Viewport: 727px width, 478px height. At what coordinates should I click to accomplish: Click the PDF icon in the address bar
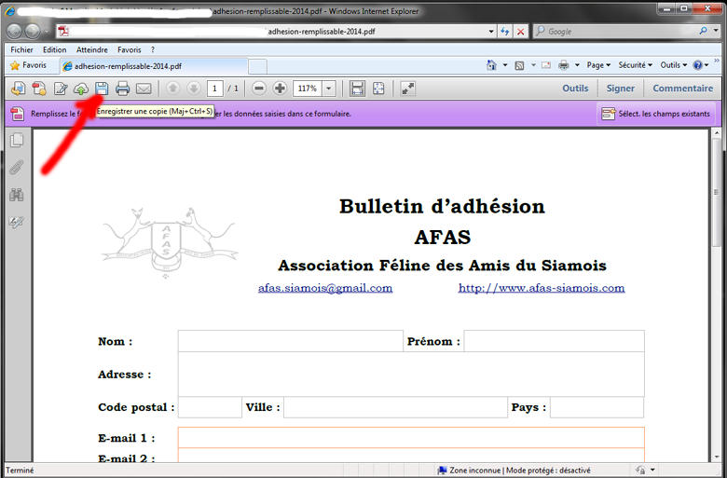pos(63,31)
